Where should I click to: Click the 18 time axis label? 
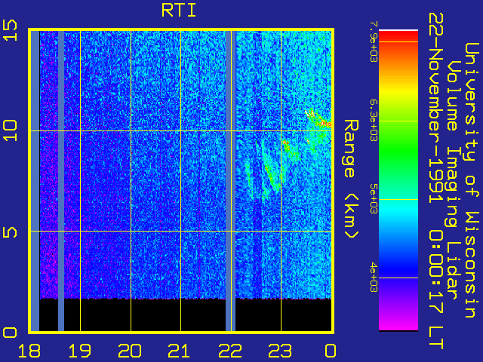coord(29,351)
